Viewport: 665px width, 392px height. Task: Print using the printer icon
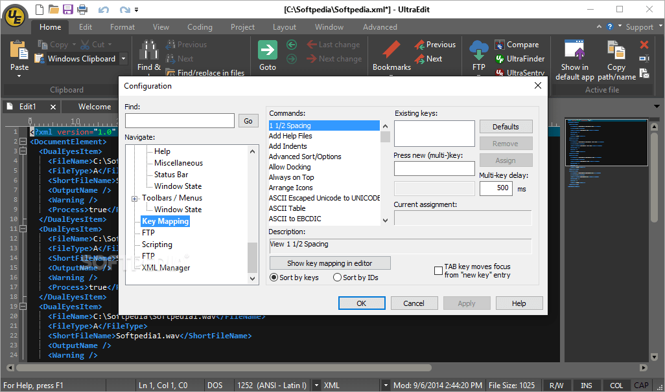point(82,9)
